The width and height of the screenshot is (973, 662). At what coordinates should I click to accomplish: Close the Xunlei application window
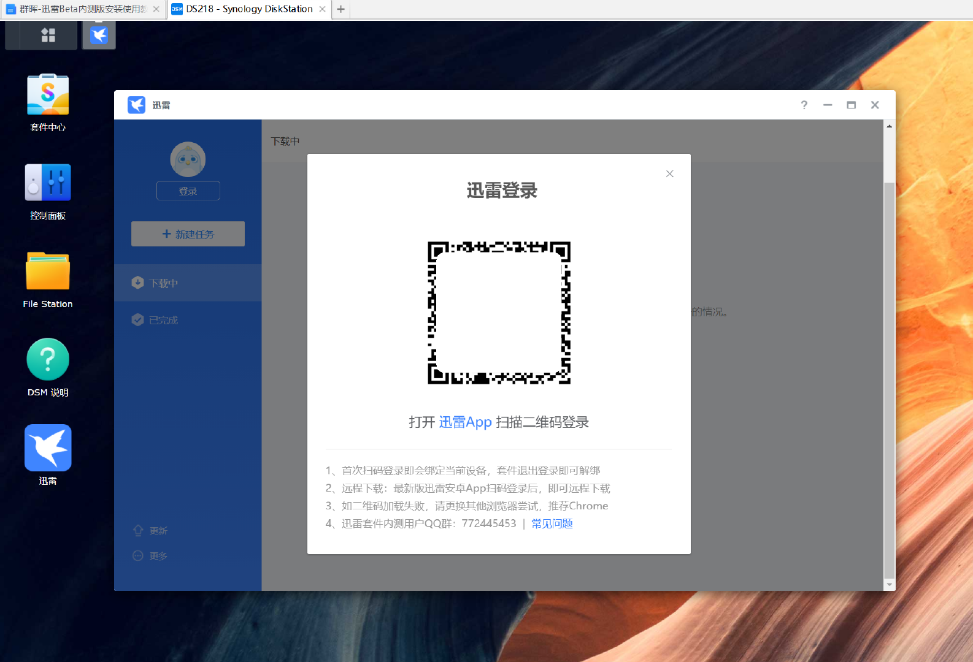tap(875, 105)
